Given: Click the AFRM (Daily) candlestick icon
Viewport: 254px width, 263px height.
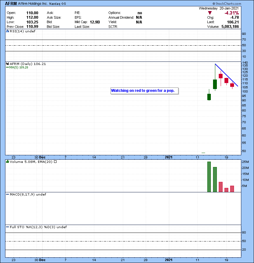Looking at the screenshot, I should click(7, 64).
